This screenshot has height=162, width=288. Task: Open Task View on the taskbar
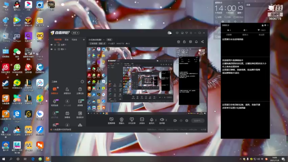click(x=25, y=159)
